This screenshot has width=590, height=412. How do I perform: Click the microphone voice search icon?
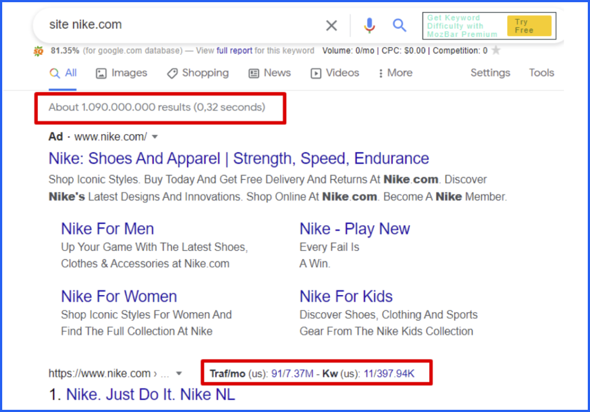(x=369, y=25)
